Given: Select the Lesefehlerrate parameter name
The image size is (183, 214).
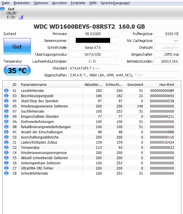Looking at the screenshot, I should [32, 90].
